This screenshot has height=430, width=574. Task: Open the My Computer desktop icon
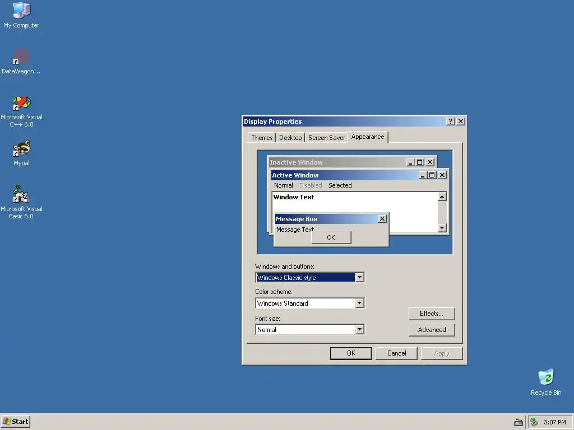coord(21,15)
